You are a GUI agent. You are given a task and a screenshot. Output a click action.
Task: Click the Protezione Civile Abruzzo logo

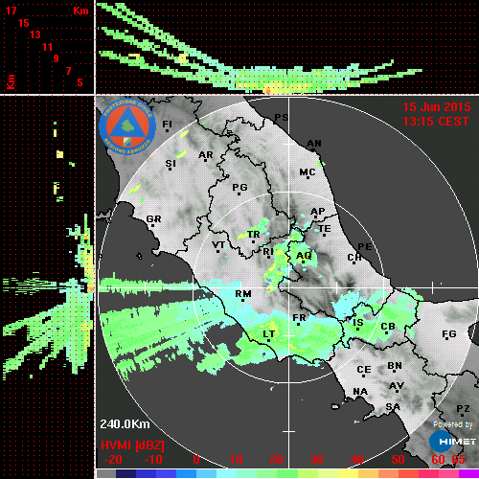tap(127, 126)
